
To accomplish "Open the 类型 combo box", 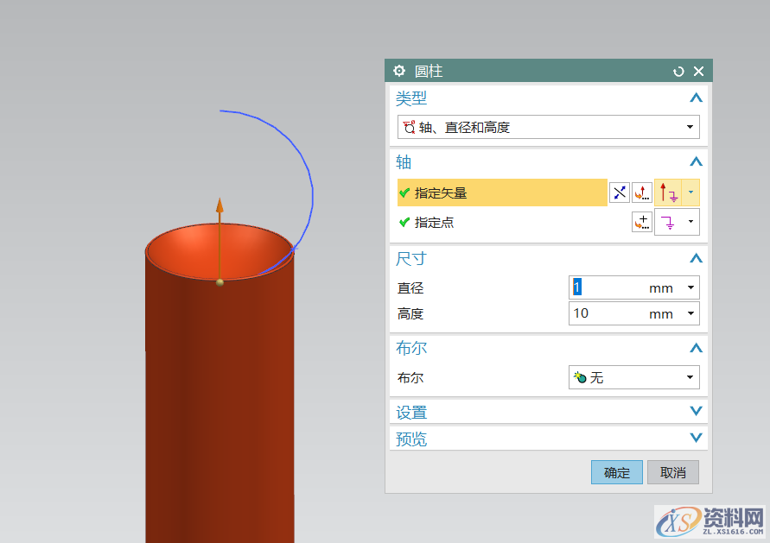I will click(x=548, y=128).
